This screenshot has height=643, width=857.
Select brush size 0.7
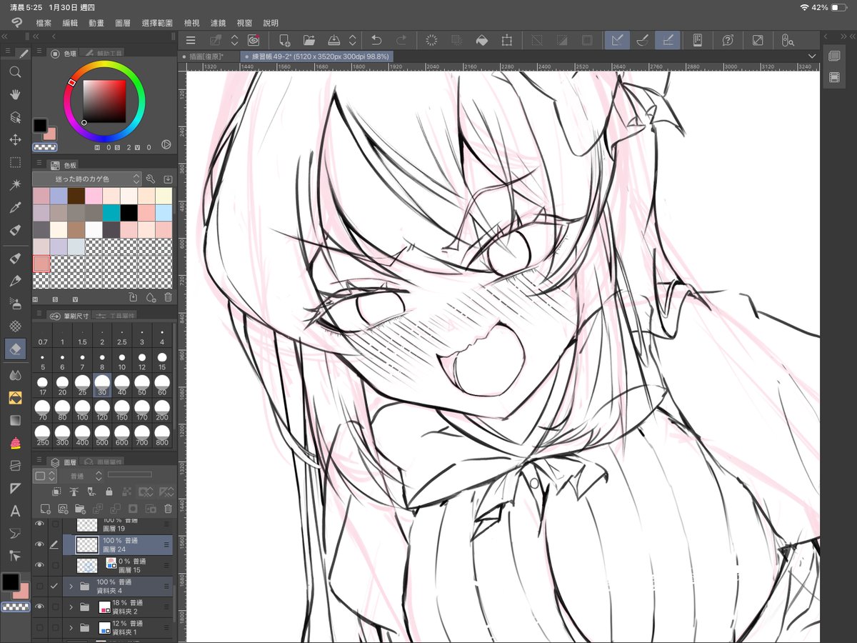43,336
